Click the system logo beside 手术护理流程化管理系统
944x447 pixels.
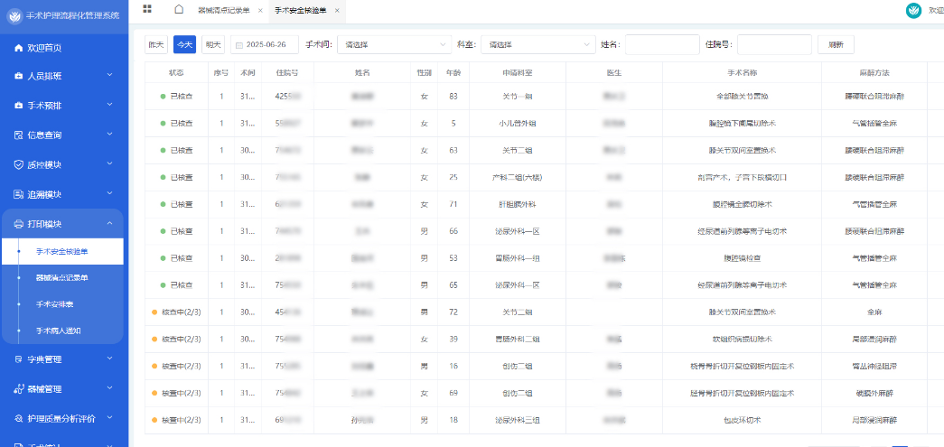tap(14, 15)
